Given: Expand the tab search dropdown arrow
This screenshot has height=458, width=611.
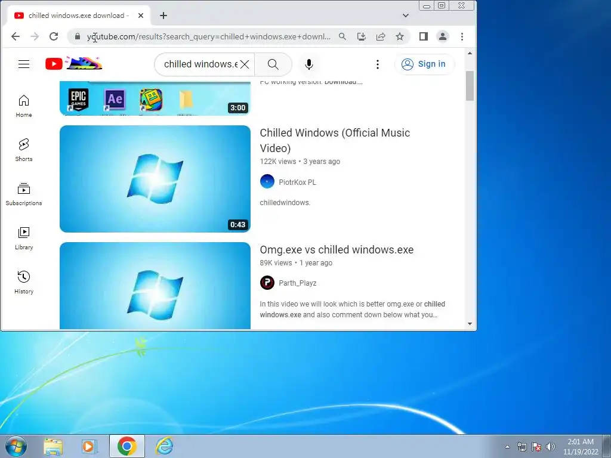Looking at the screenshot, I should pyautogui.click(x=406, y=16).
